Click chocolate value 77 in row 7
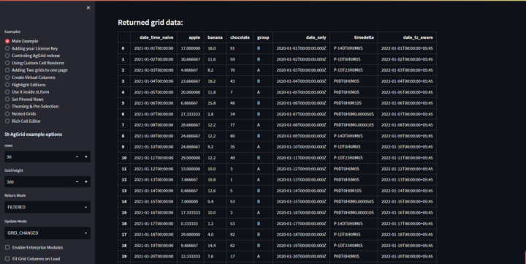 pos(240,125)
